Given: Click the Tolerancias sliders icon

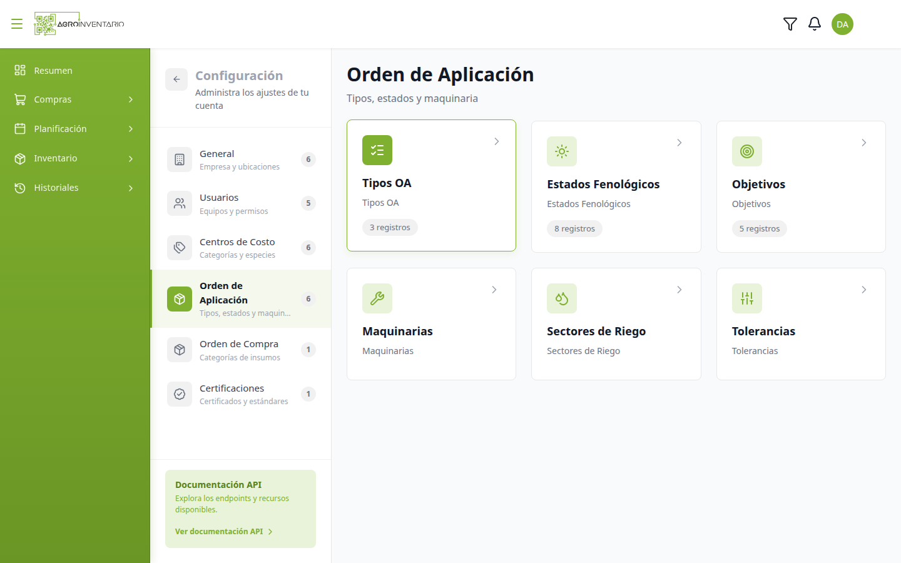Looking at the screenshot, I should (747, 298).
